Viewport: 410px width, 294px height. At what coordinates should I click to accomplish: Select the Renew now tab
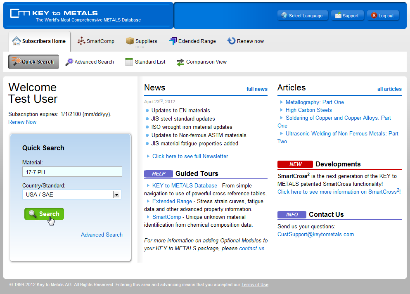(x=246, y=41)
